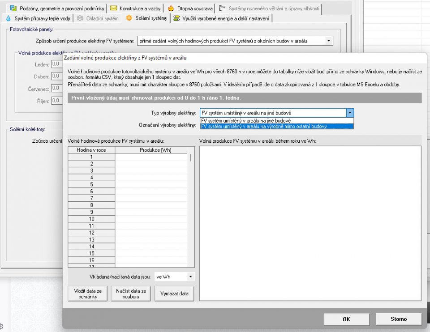This screenshot has height=332, width=430.
Task: Select row header for hour 8
Action: [91, 205]
